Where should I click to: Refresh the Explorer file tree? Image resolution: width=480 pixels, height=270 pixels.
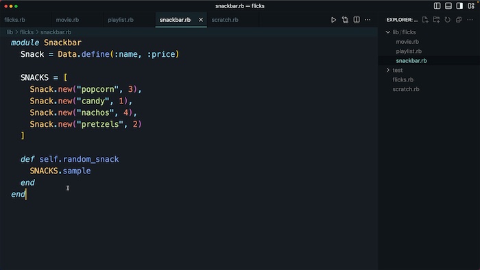(x=448, y=20)
